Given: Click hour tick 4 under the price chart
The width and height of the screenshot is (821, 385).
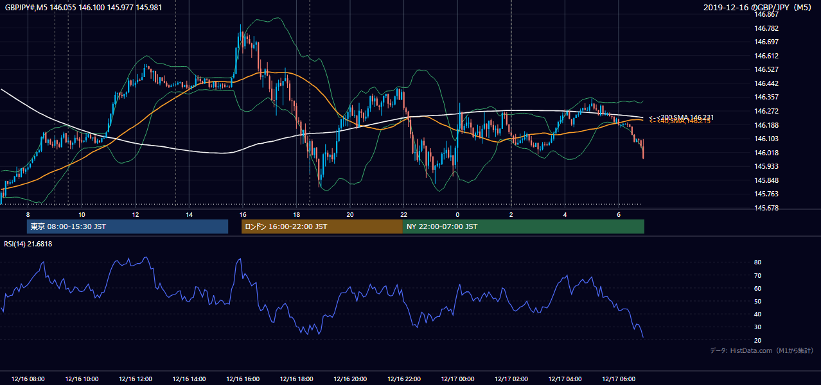Looking at the screenshot, I should pyautogui.click(x=565, y=214).
